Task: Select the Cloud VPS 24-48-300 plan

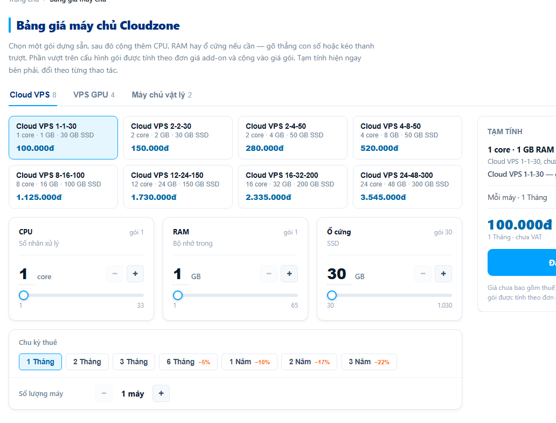Action: (407, 186)
